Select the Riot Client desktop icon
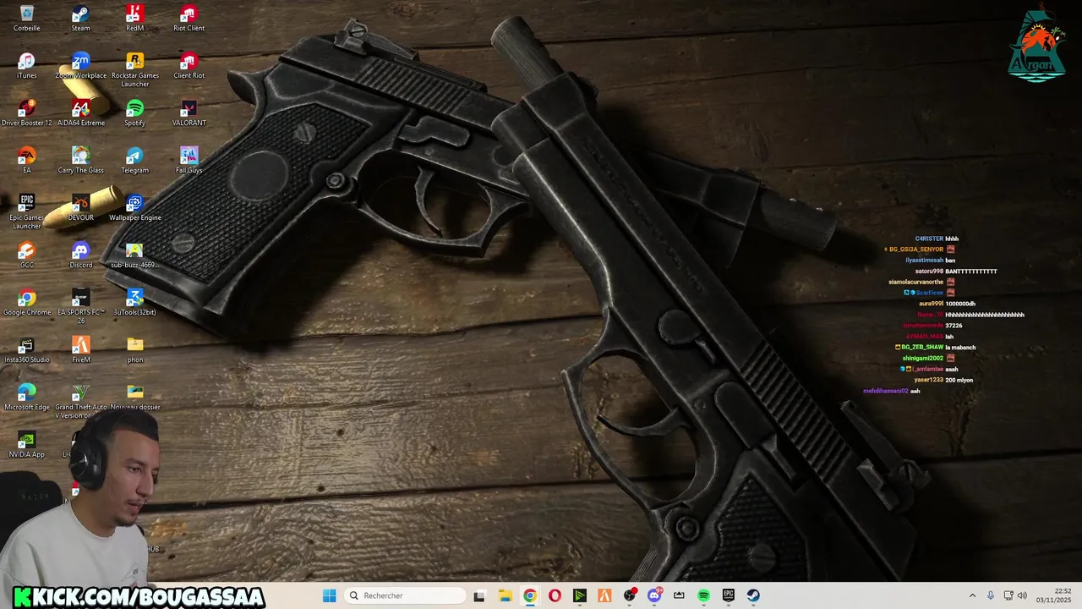1082x609 pixels. click(x=189, y=19)
